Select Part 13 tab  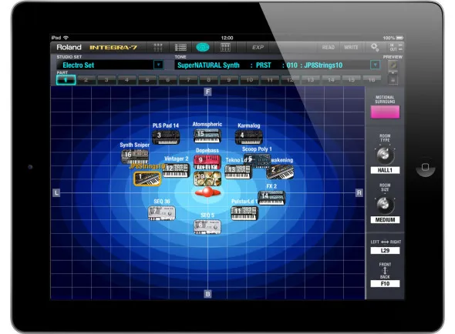pos(311,80)
